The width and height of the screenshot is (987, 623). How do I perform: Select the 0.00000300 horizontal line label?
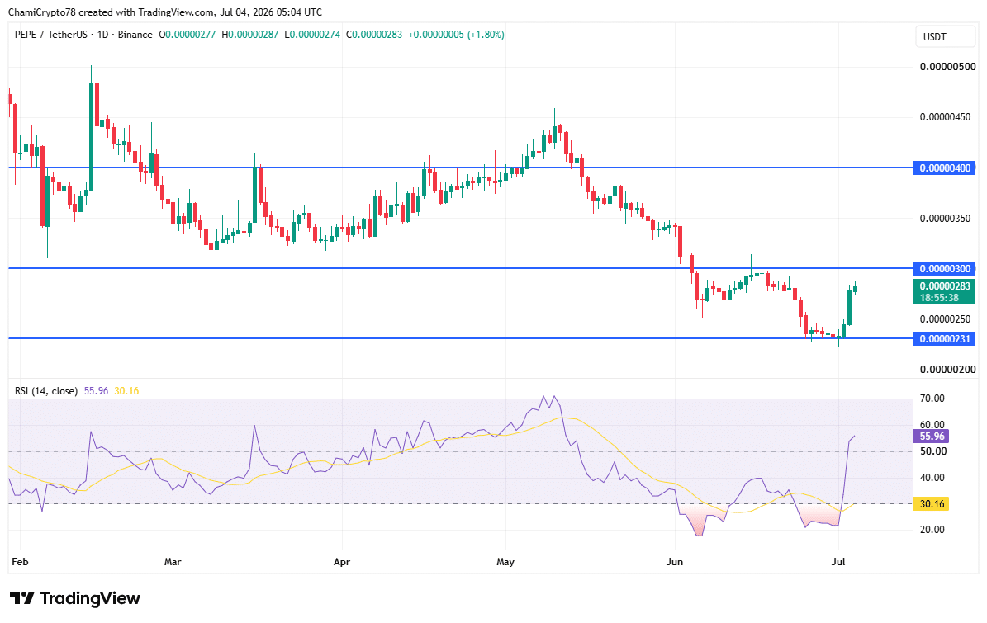(944, 268)
